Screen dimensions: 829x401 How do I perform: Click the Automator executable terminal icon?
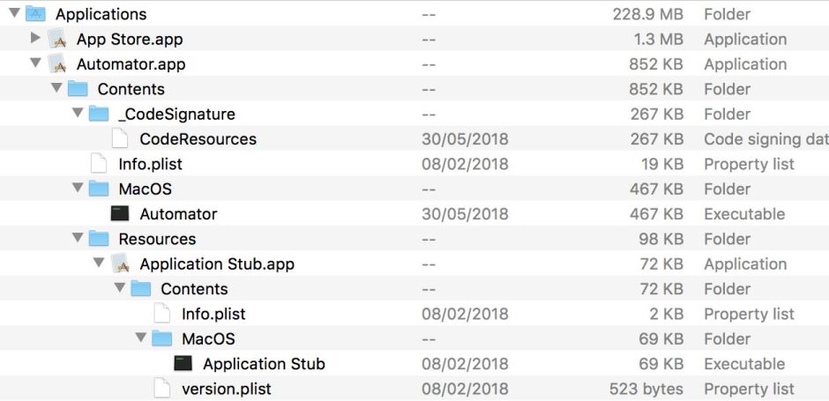pos(120,214)
